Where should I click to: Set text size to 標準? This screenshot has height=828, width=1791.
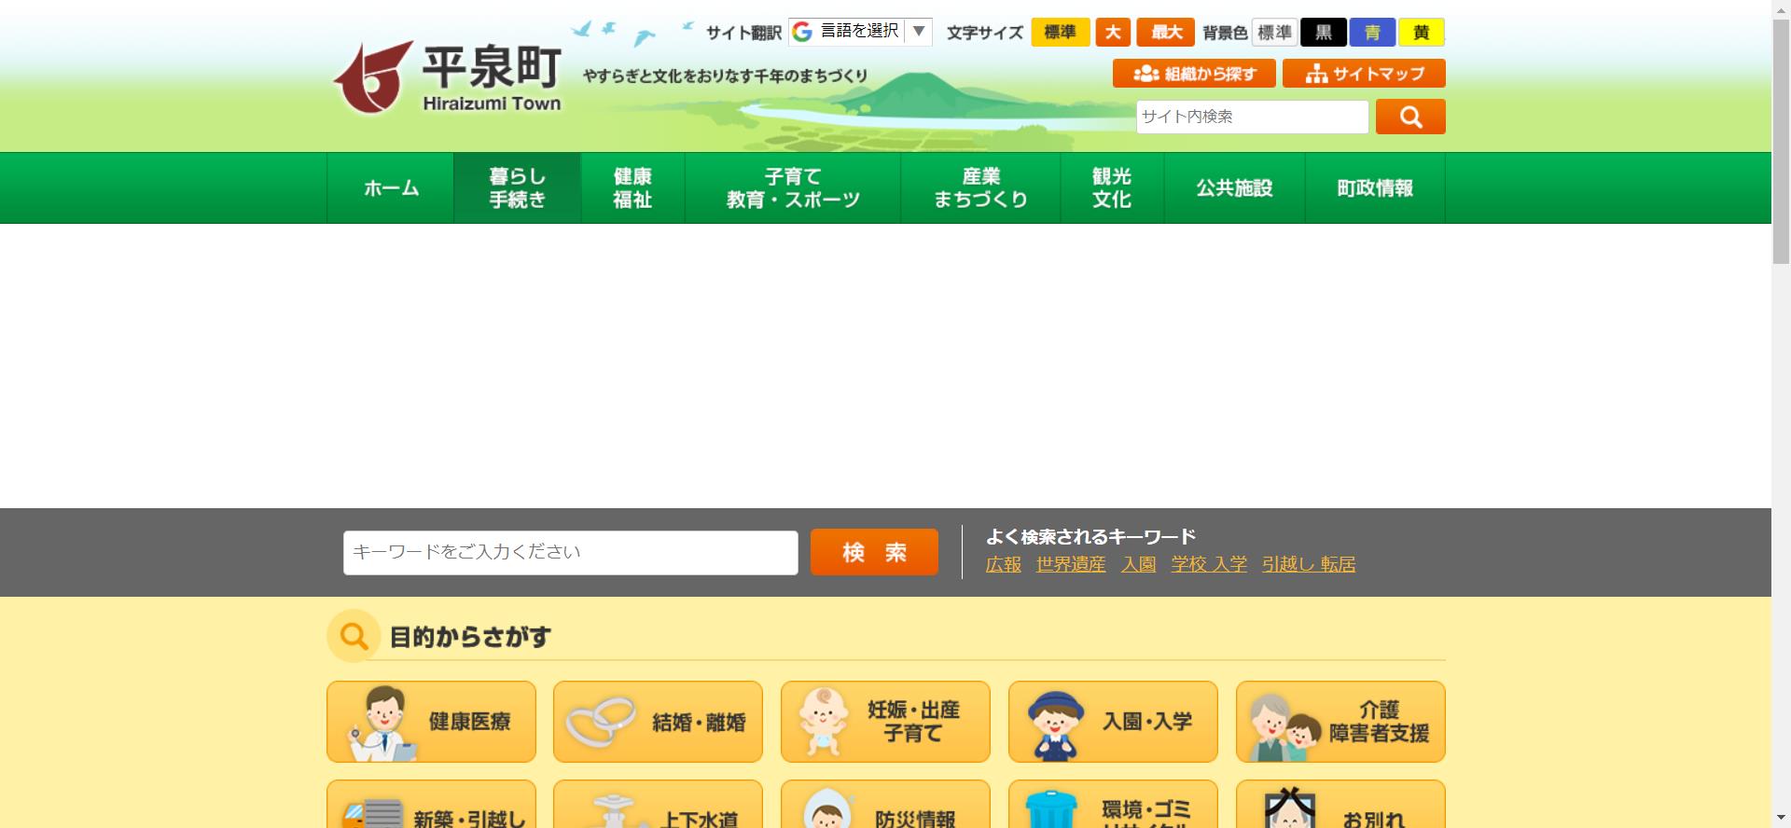click(1061, 33)
